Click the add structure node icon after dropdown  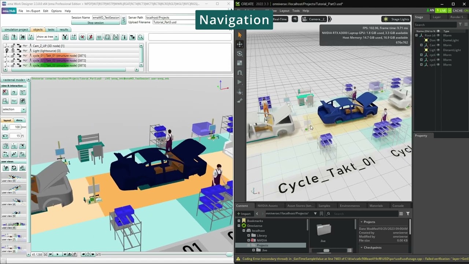point(65,37)
